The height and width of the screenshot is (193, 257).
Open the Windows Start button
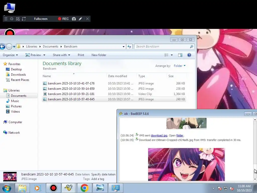click(7, 188)
